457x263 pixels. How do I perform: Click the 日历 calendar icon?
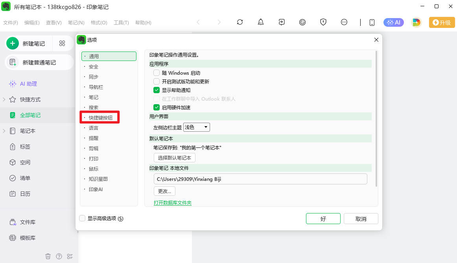13,194
